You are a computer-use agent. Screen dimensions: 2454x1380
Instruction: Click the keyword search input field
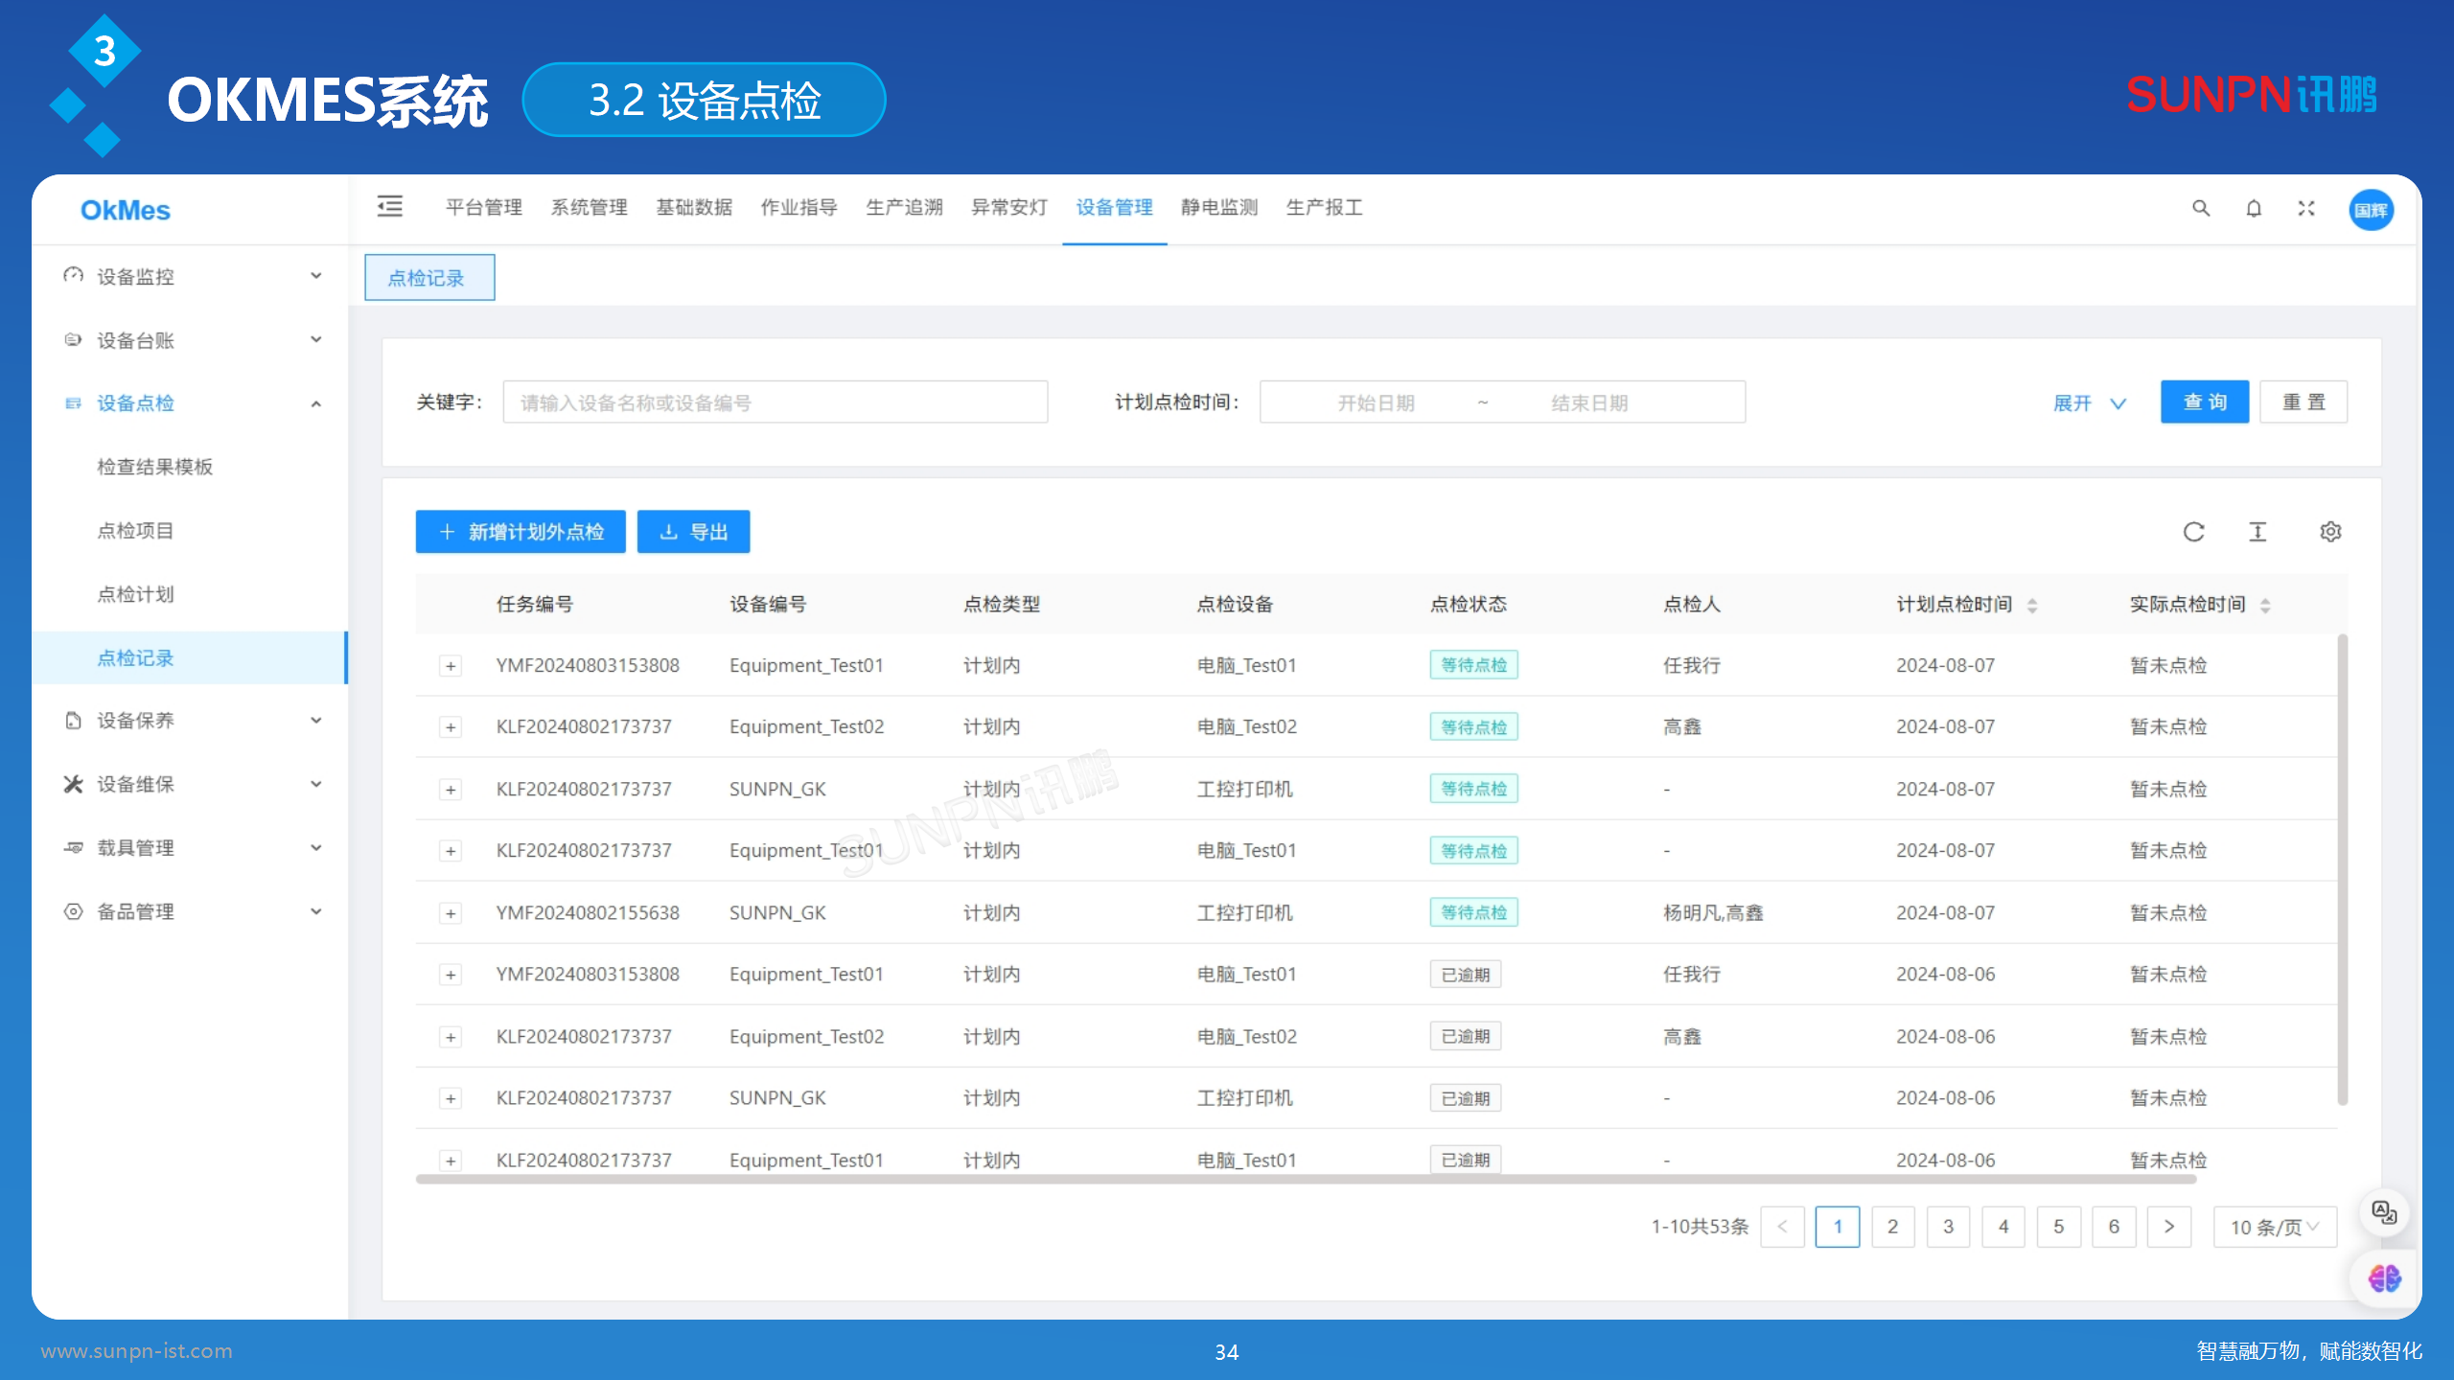click(775, 402)
